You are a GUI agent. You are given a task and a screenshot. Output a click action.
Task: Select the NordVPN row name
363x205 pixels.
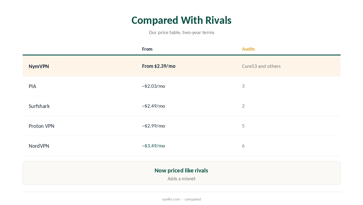point(39,146)
